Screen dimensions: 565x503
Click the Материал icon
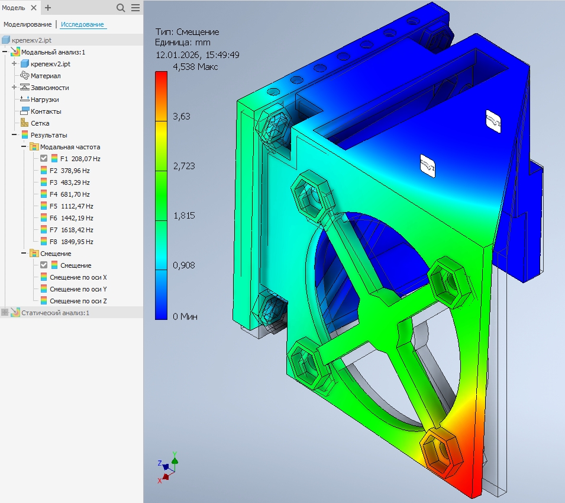coord(24,75)
